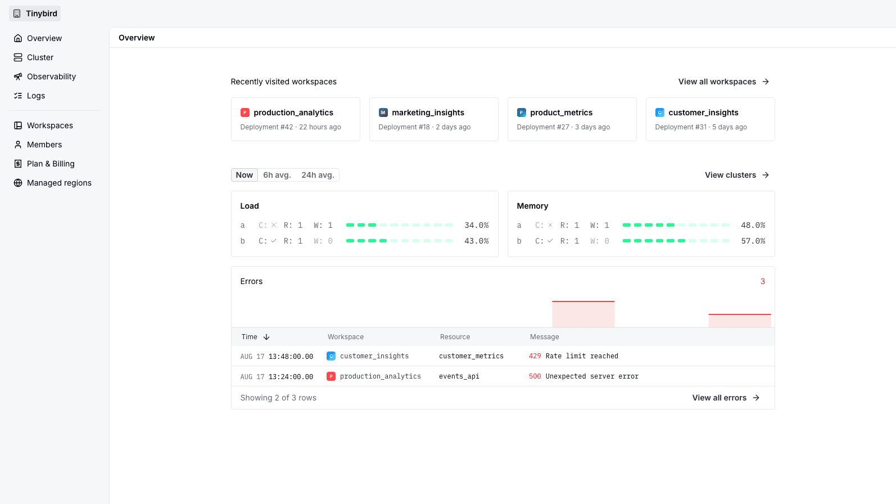Click the Workspace column header

tap(346, 337)
